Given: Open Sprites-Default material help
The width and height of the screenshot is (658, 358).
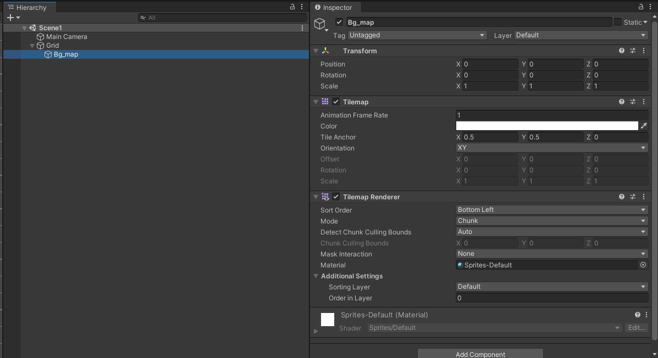Looking at the screenshot, I should coord(638,315).
